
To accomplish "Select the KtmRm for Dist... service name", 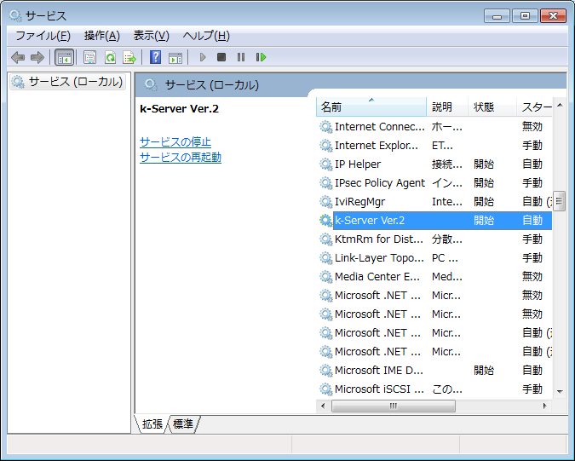I will point(379,239).
